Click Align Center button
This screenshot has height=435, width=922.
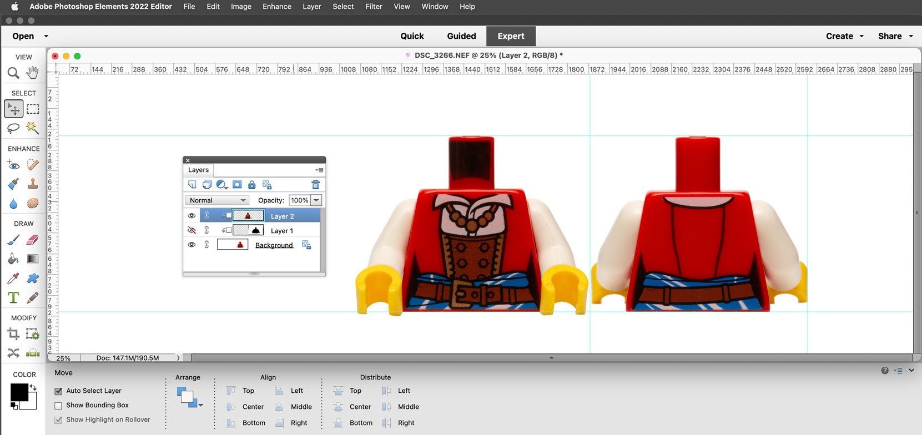[x=245, y=407]
